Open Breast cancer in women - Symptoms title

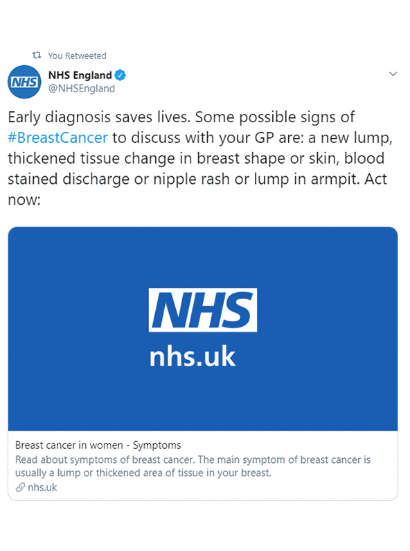click(x=98, y=446)
